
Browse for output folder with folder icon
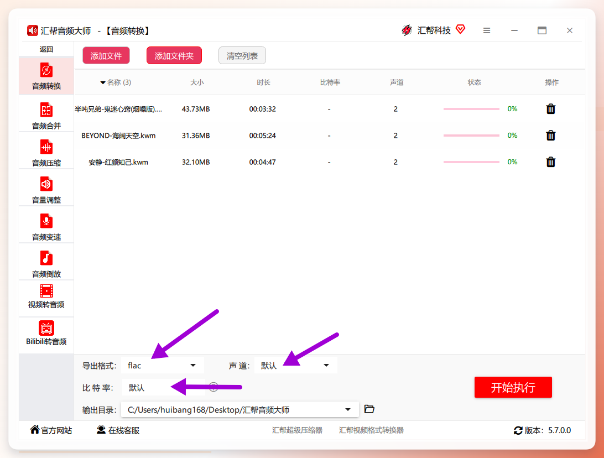(x=369, y=409)
